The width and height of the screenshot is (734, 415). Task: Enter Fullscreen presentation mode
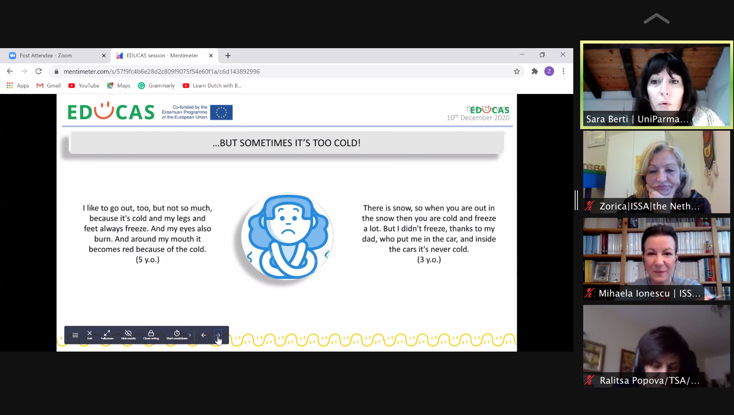pos(107,335)
